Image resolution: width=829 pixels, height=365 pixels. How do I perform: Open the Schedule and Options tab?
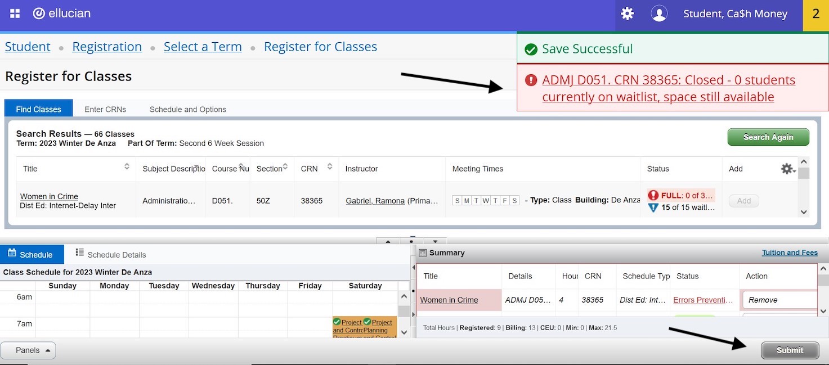(x=187, y=109)
